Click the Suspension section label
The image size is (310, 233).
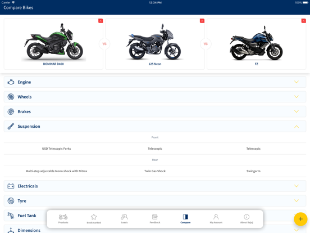[x=29, y=127]
